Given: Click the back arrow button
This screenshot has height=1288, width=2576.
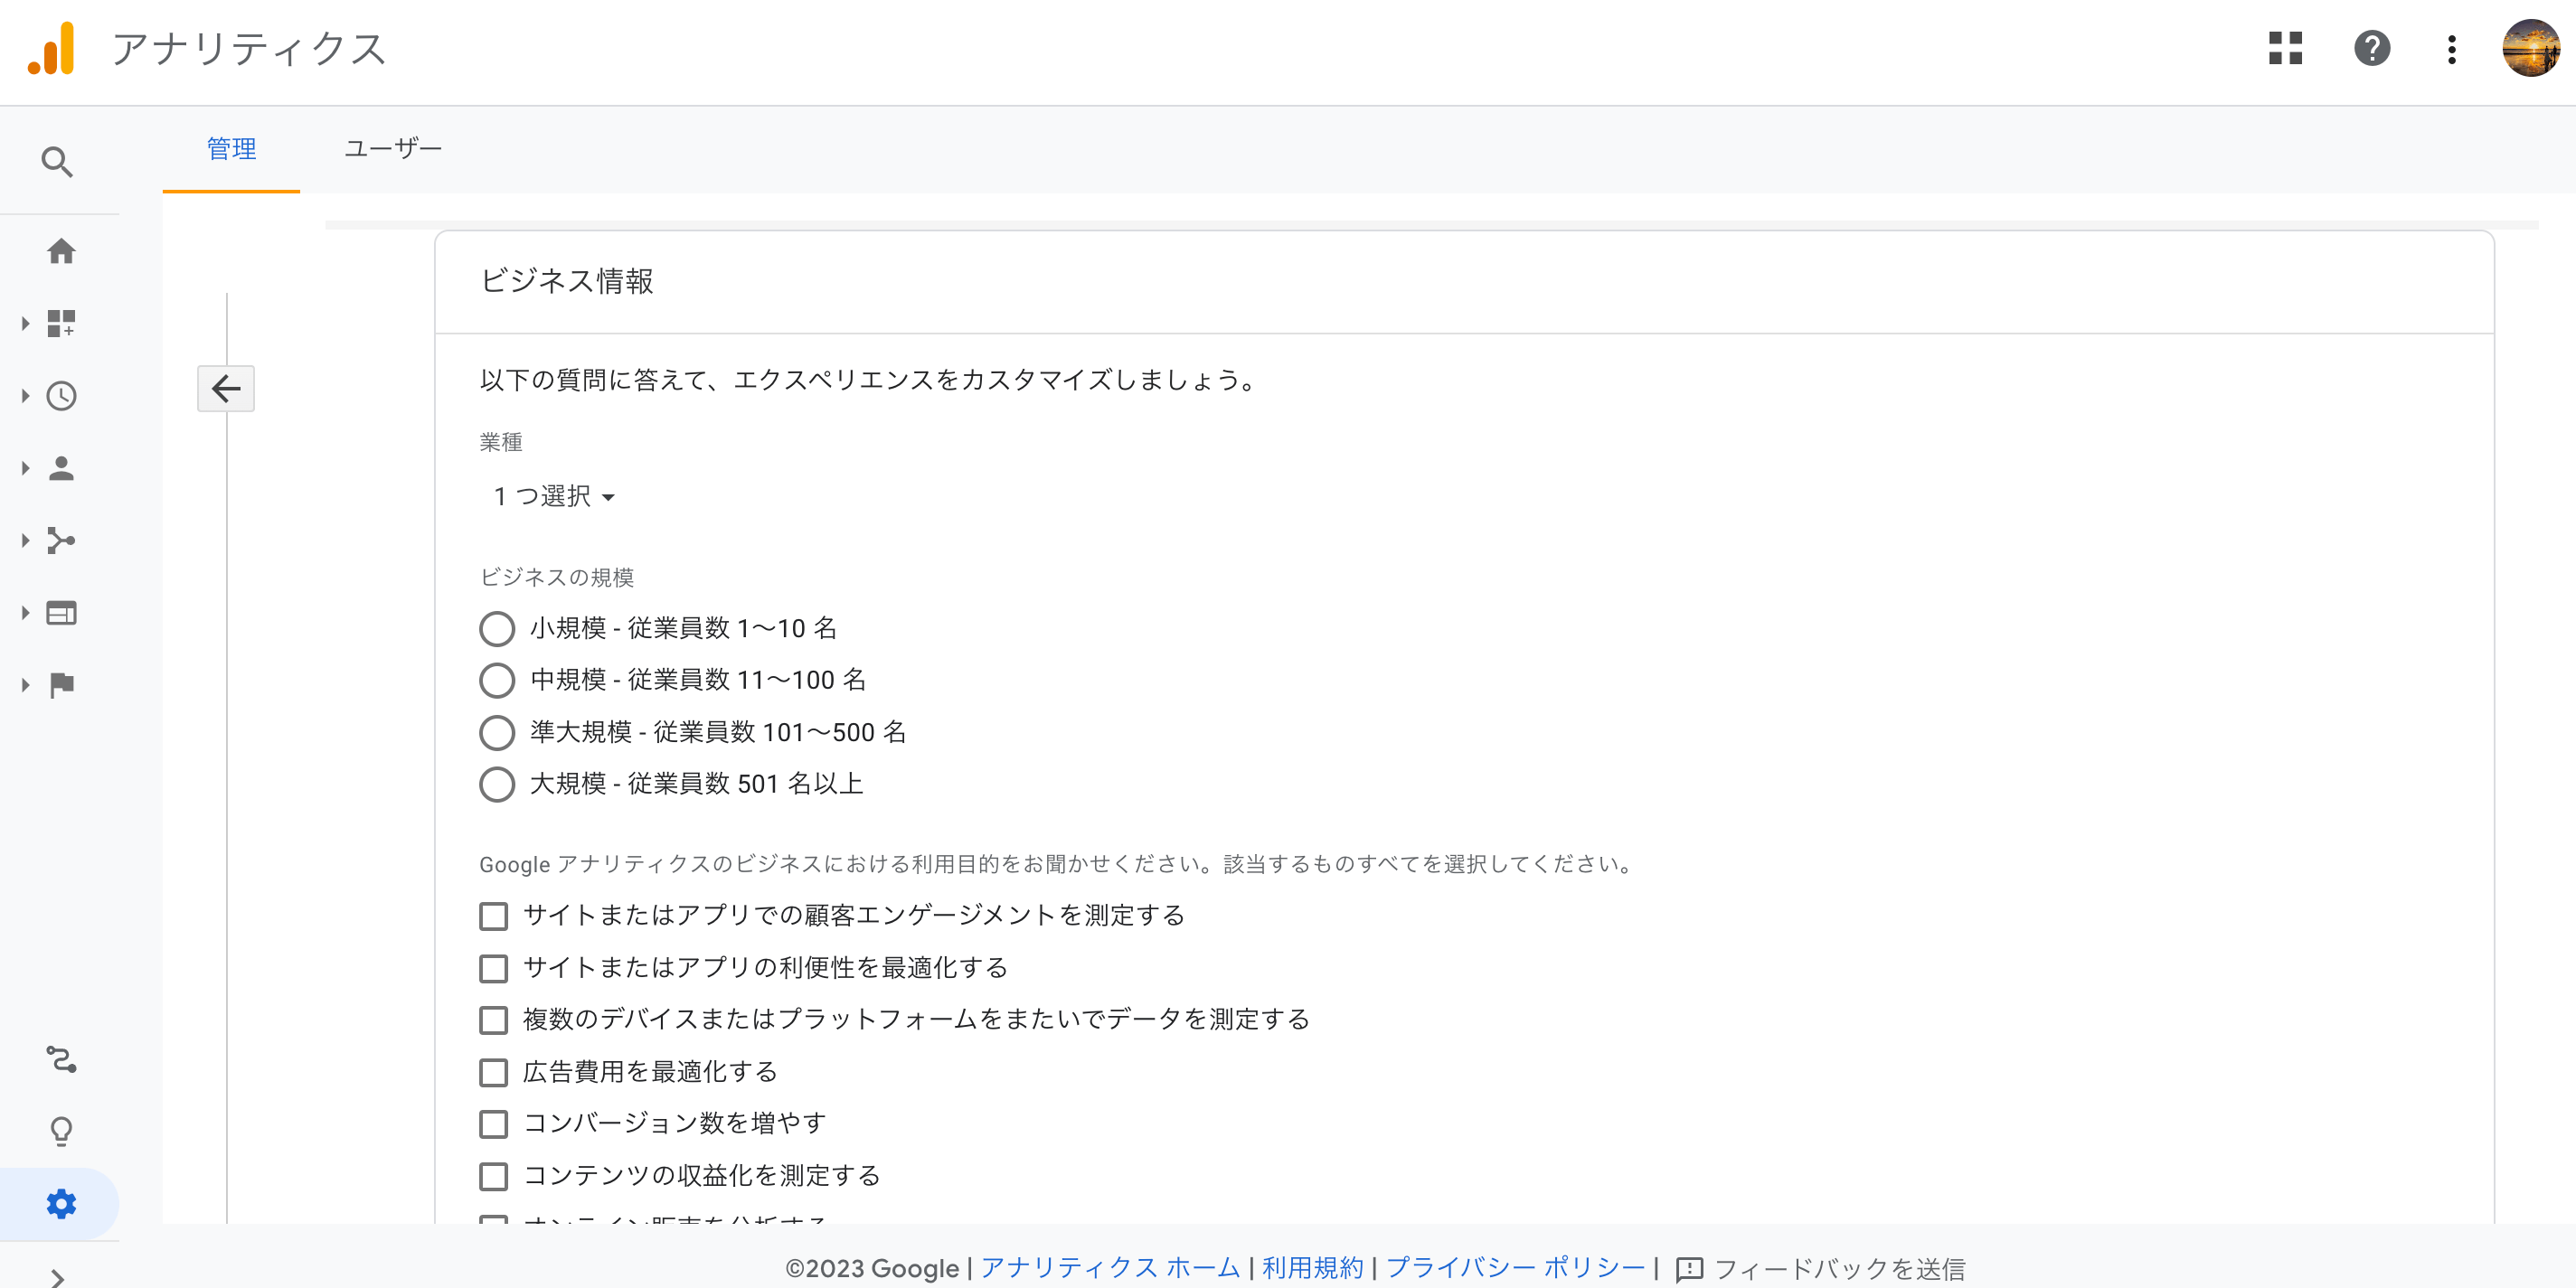Looking at the screenshot, I should [226, 389].
